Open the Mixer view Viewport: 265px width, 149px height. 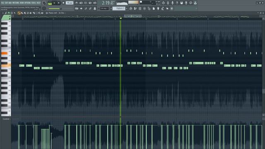tap(145, 8)
